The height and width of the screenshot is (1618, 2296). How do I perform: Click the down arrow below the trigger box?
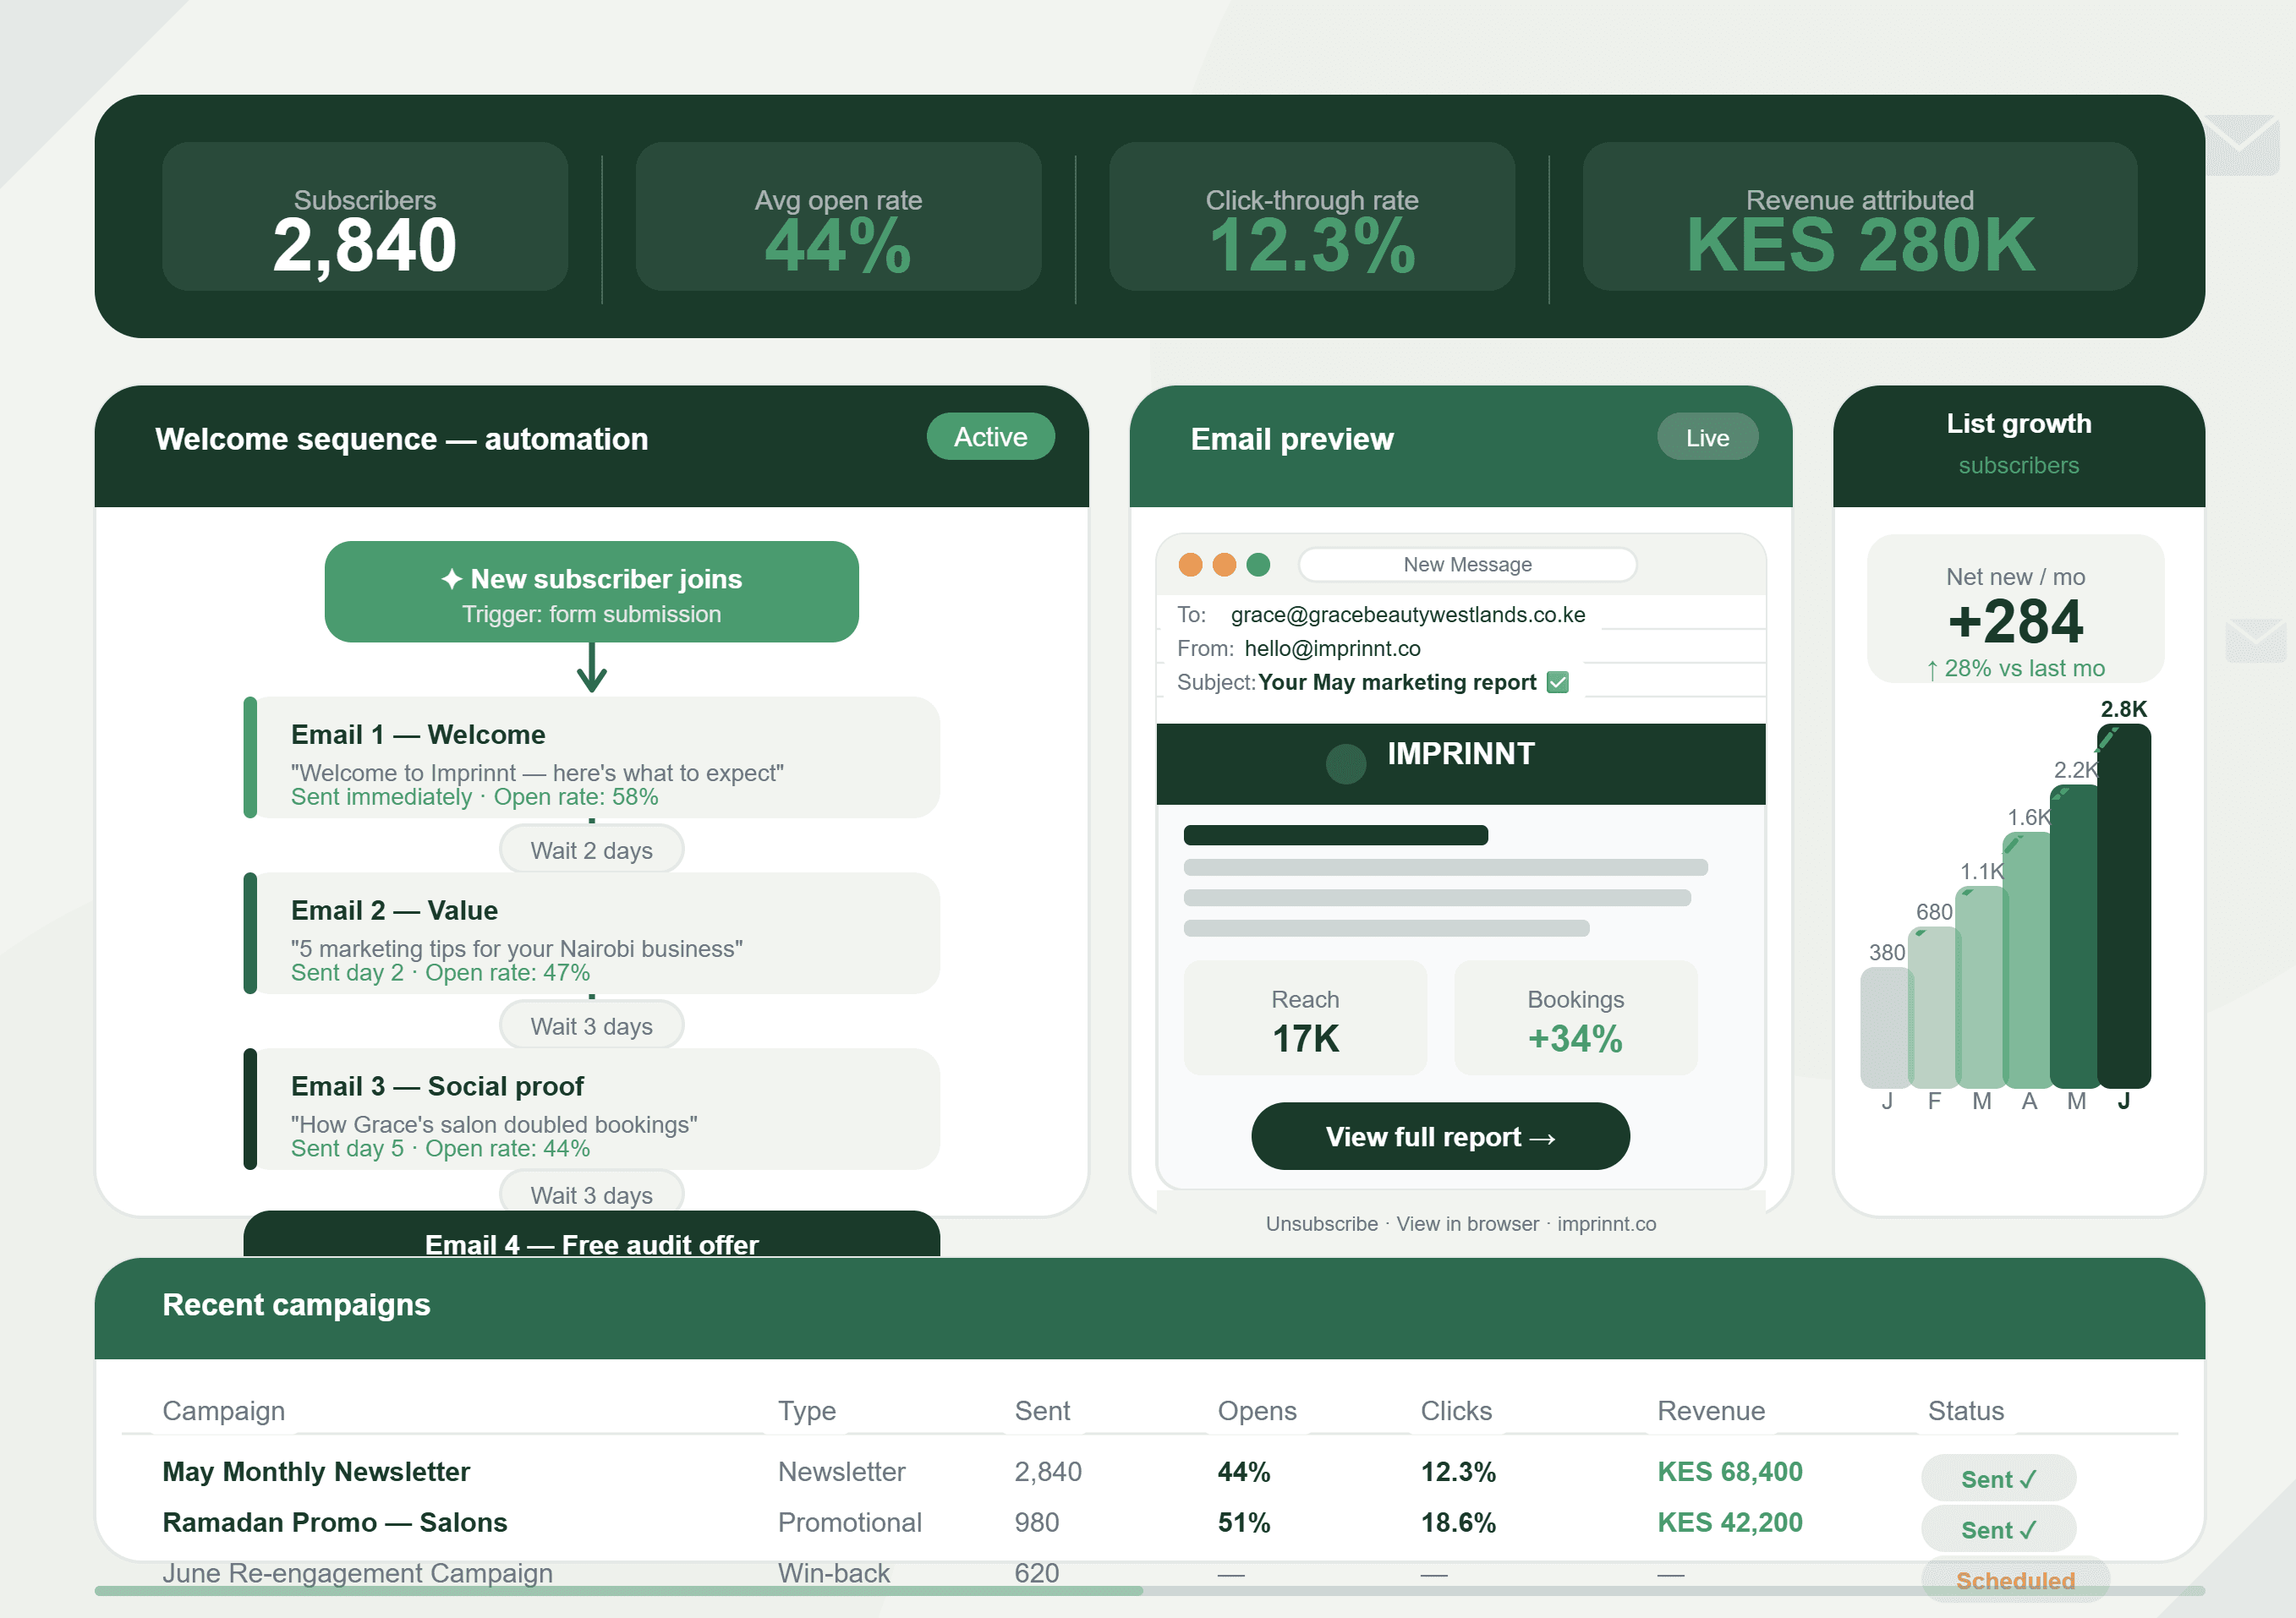pos(592,668)
